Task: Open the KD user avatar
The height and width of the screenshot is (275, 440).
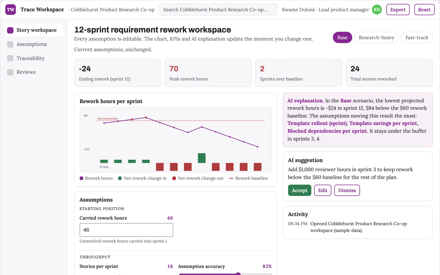Action: point(377,10)
